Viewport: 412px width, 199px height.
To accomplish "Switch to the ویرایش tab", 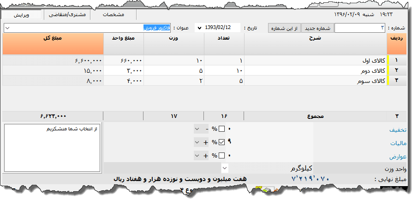I will point(21,15).
